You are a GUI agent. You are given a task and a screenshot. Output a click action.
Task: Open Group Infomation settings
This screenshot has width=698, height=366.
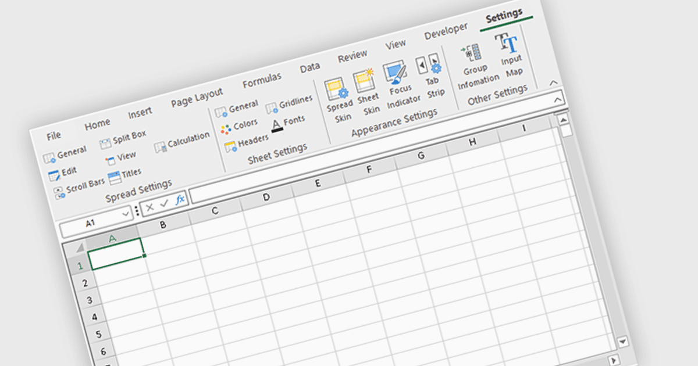[x=478, y=66]
